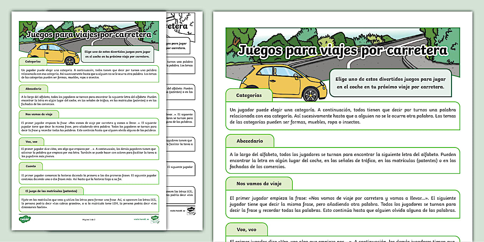484x242 pixels.
Task: Select the large 'Nos vamos de viaje' heading
Action: (x=259, y=184)
